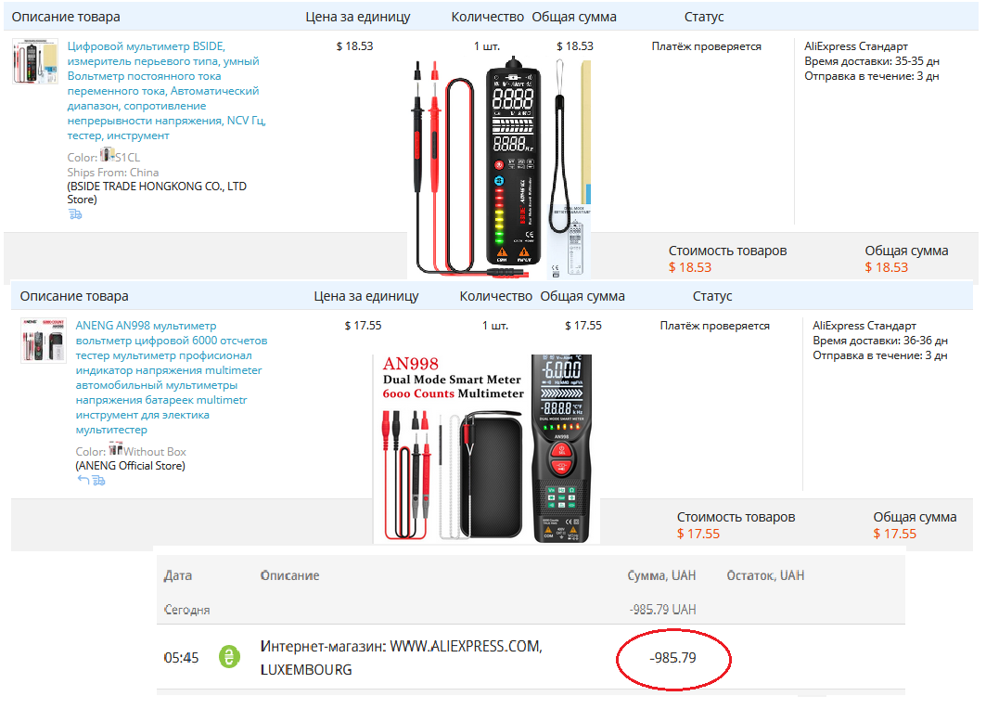Click the Описание column header in bank table

point(290,575)
